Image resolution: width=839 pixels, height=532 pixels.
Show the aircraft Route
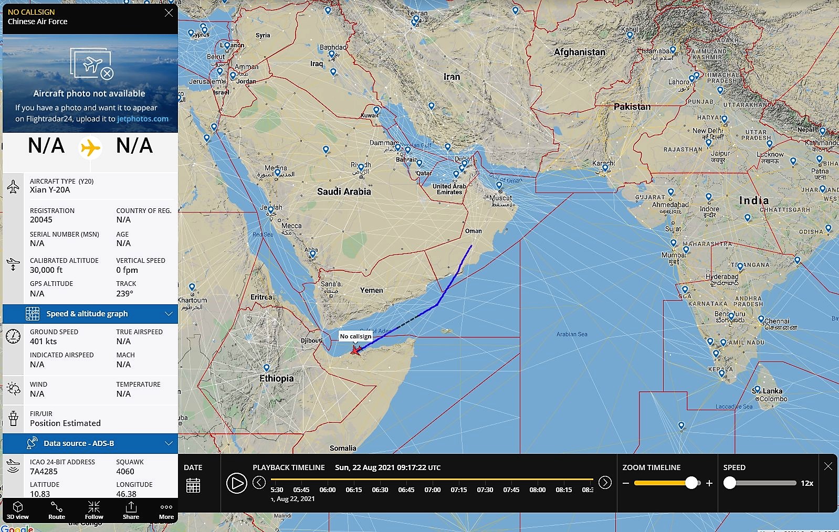57,510
